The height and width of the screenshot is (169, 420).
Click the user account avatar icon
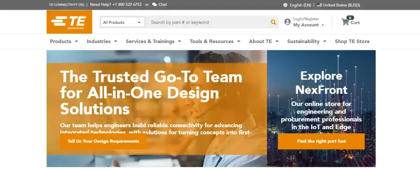coord(287,22)
